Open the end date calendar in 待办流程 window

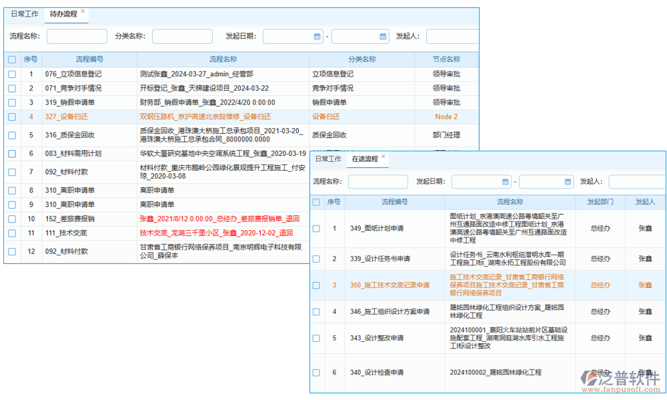pyautogui.click(x=382, y=37)
